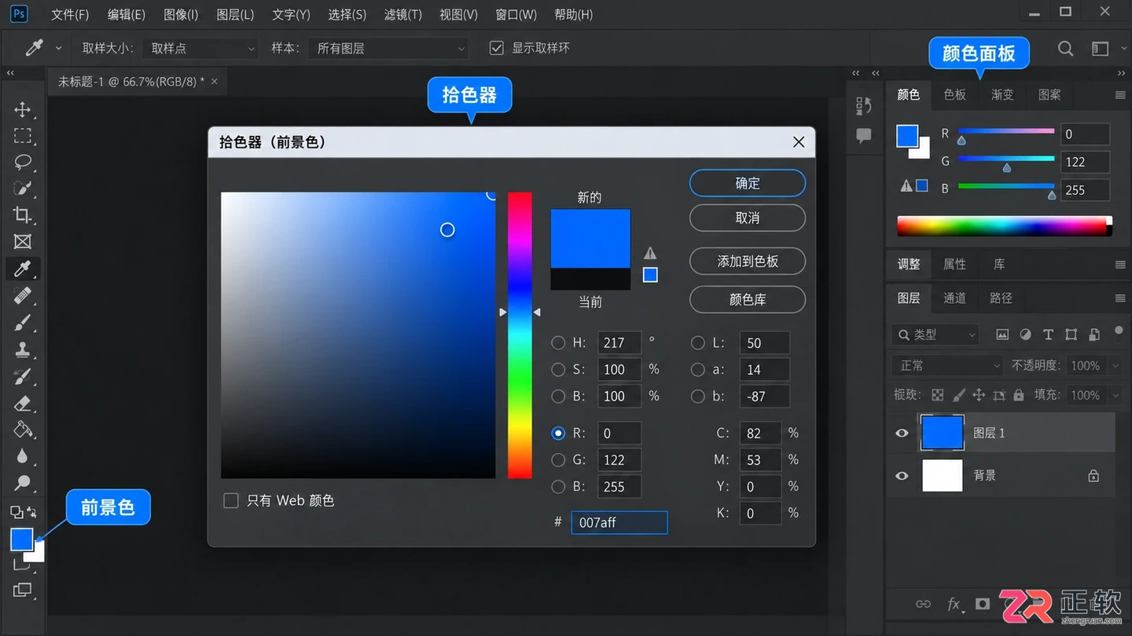The width and height of the screenshot is (1132, 636).
Task: Select the Lasso tool
Action: pyautogui.click(x=23, y=163)
